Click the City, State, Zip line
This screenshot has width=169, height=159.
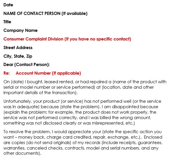tap(18, 56)
